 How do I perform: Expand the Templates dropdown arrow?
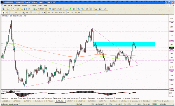click(x=107, y=9)
